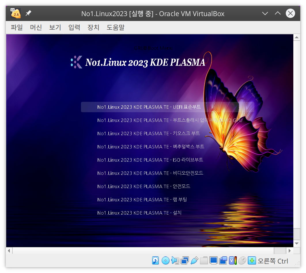Open the 입력 menu
The width and height of the screenshot is (306, 273).
pos(74,27)
